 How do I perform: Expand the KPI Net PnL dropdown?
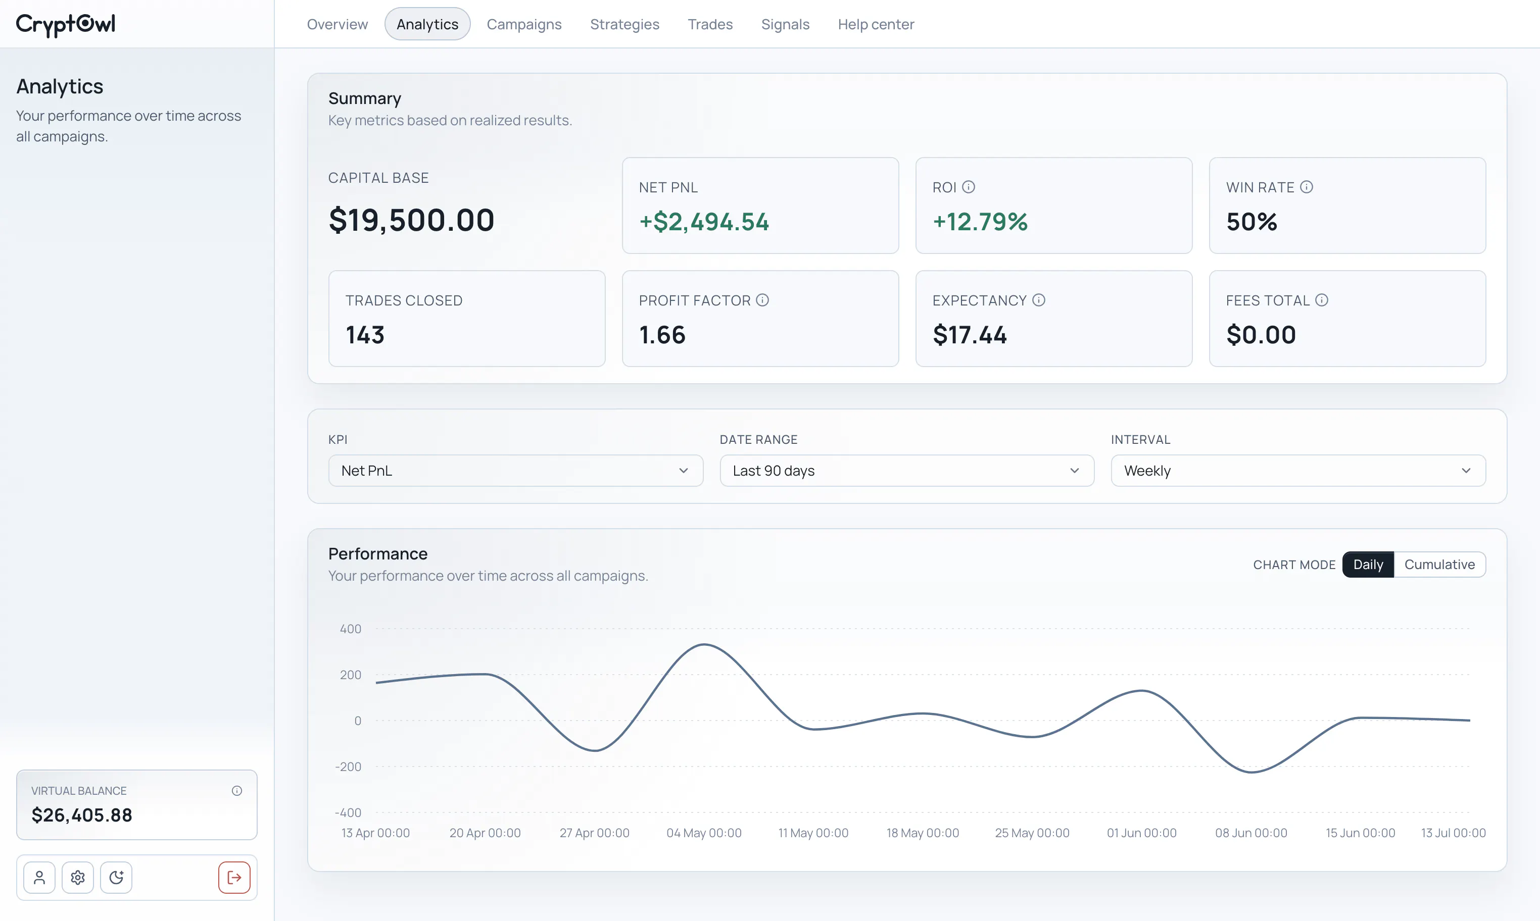(x=515, y=471)
